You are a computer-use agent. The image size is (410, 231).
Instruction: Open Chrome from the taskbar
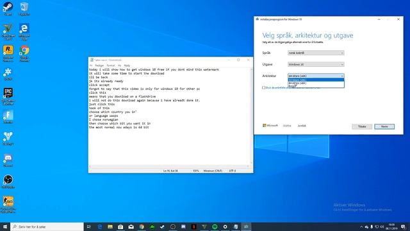click(142, 227)
